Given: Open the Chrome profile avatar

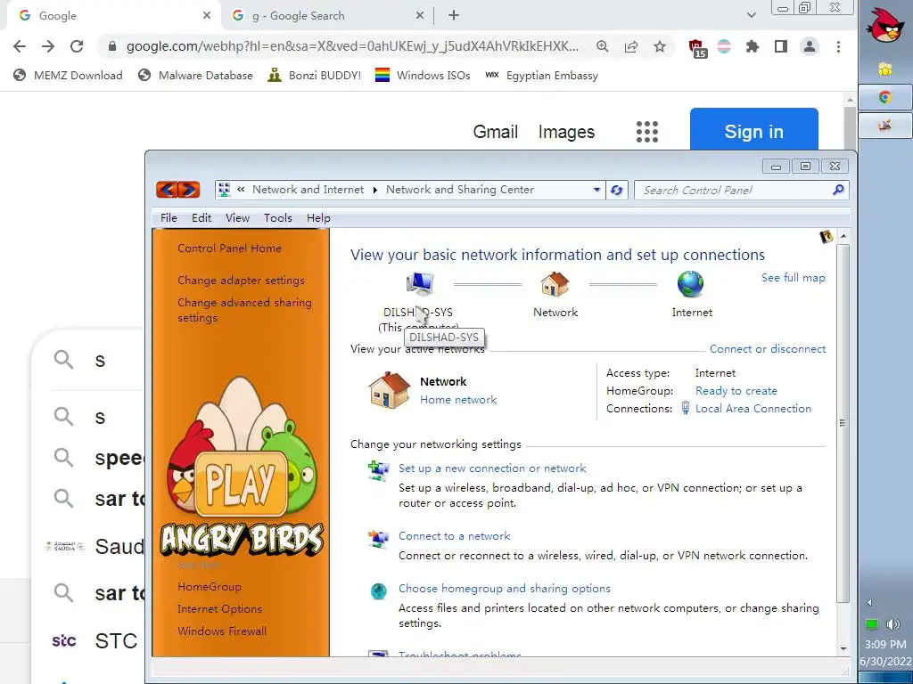Looking at the screenshot, I should tap(810, 46).
